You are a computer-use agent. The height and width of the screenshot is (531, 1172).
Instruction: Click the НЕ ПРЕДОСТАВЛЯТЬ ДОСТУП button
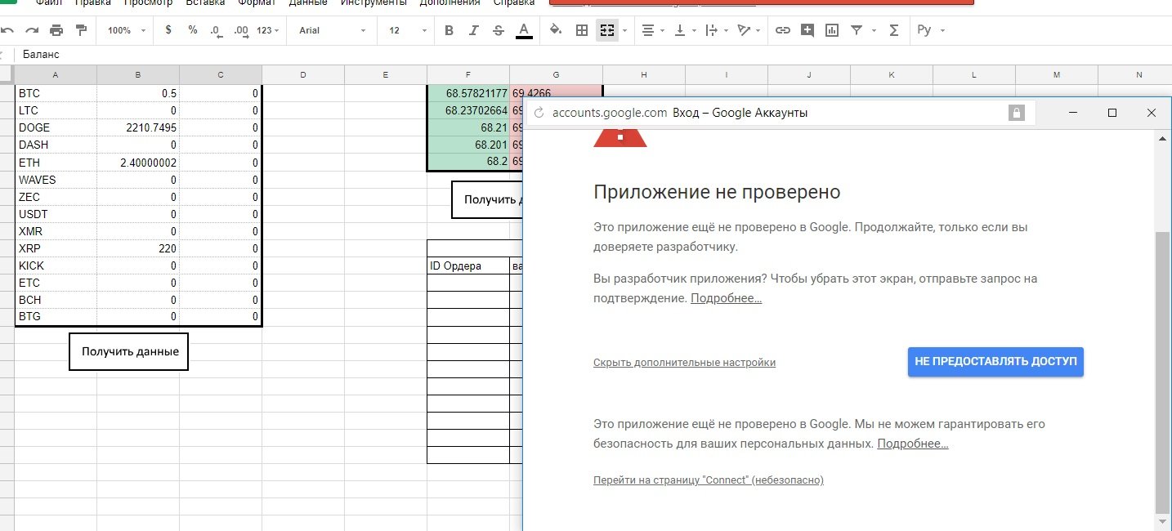coord(995,361)
